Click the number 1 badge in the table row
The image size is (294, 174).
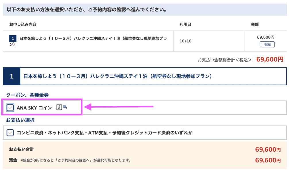(13, 38)
